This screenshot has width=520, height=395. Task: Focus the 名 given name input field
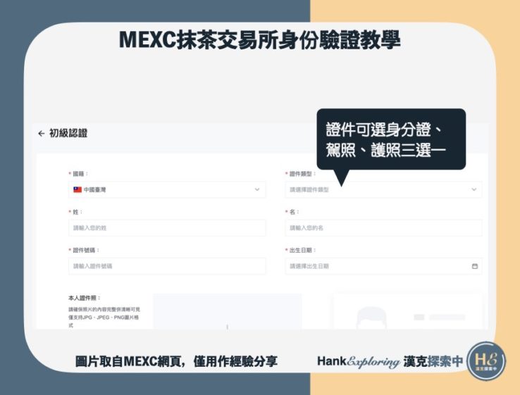[383, 228]
